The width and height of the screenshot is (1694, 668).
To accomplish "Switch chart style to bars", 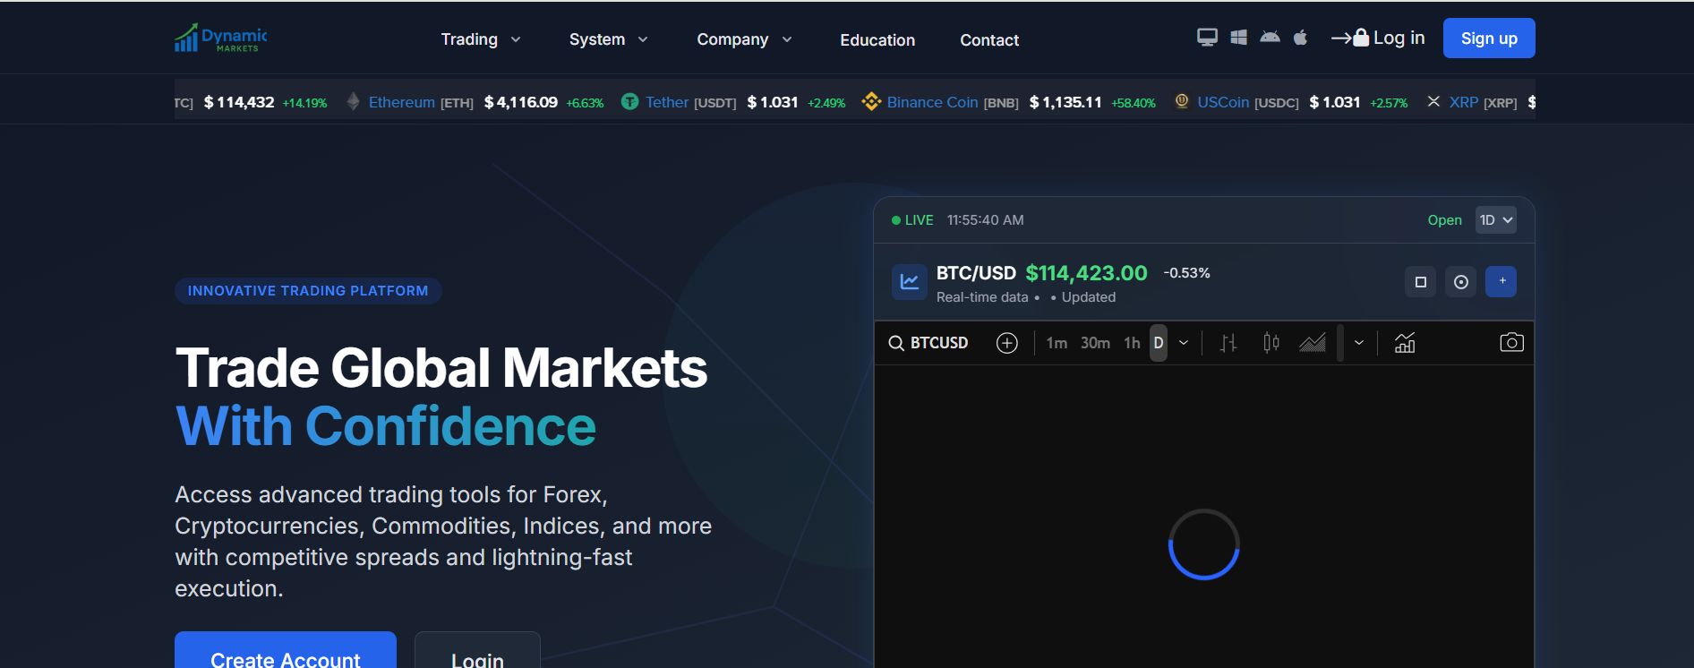I will click(x=1228, y=343).
